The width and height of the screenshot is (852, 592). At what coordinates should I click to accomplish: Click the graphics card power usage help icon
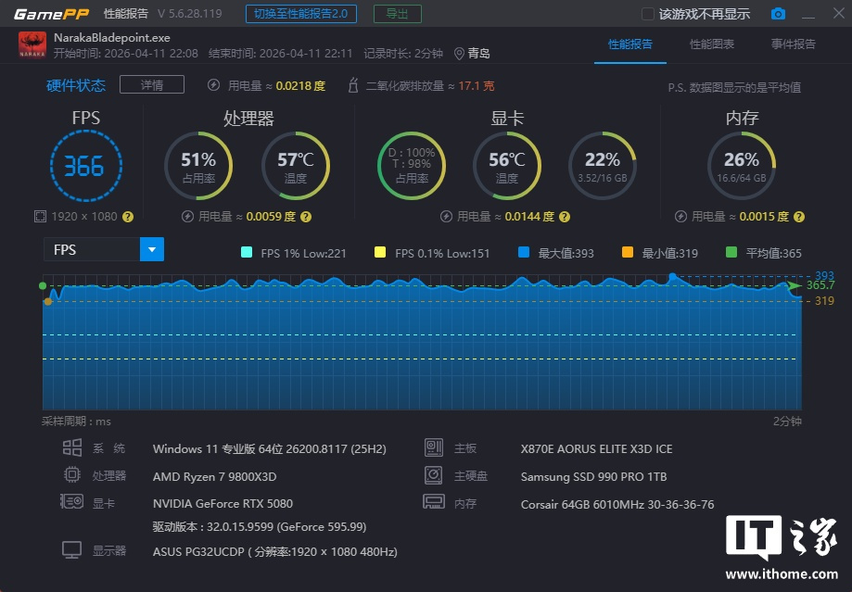tap(563, 217)
